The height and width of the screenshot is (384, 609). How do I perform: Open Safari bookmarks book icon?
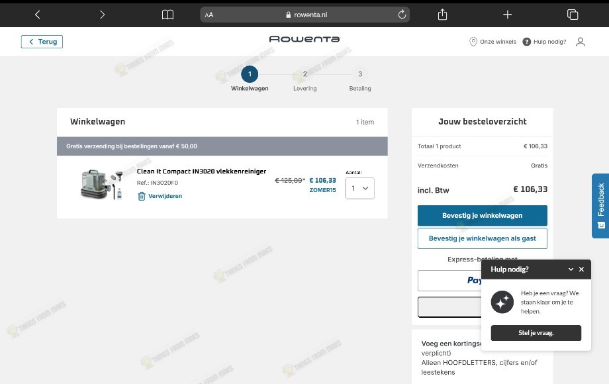(x=167, y=15)
